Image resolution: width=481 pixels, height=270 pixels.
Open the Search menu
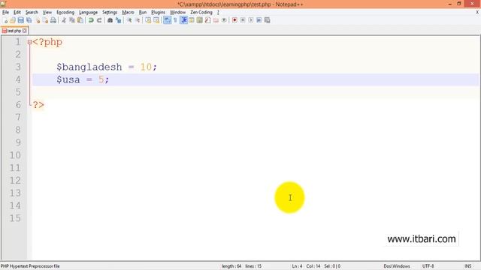point(32,12)
